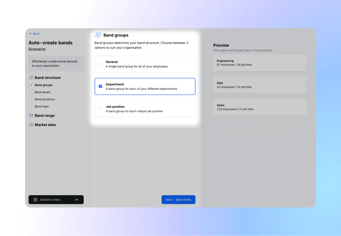Click the blue dot next to Band groups

click(x=31, y=85)
